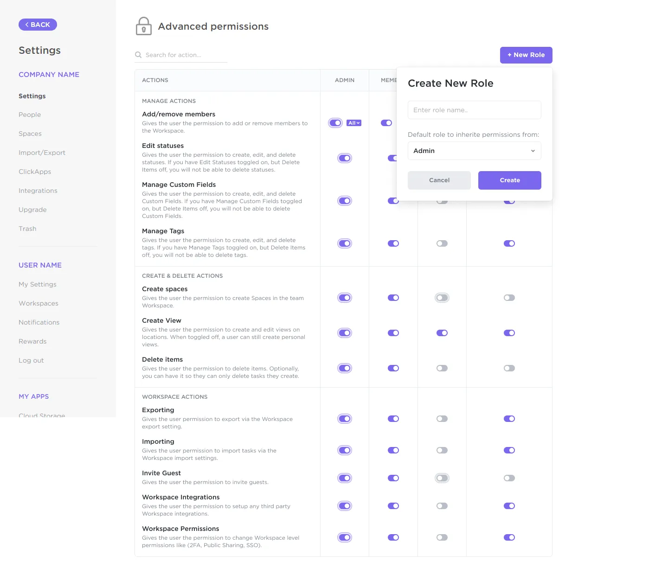Image resolution: width=668 pixels, height=587 pixels.
Task: Click Log out in the sidebar
Action: click(x=31, y=360)
